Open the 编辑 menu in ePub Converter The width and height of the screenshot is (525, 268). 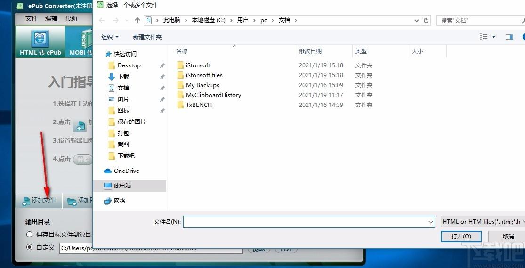[x=51, y=18]
